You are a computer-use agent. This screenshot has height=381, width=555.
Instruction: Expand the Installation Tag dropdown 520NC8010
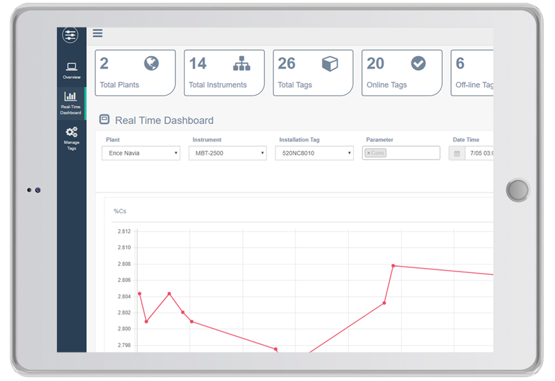point(314,153)
